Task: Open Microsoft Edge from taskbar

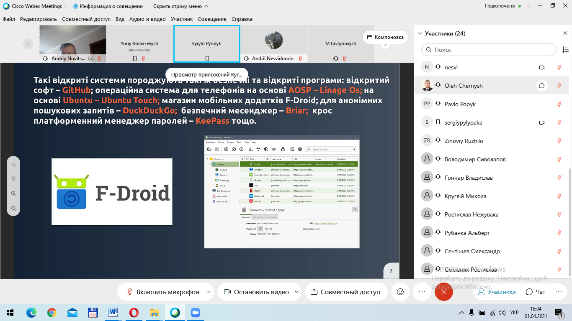Action: 31,313
